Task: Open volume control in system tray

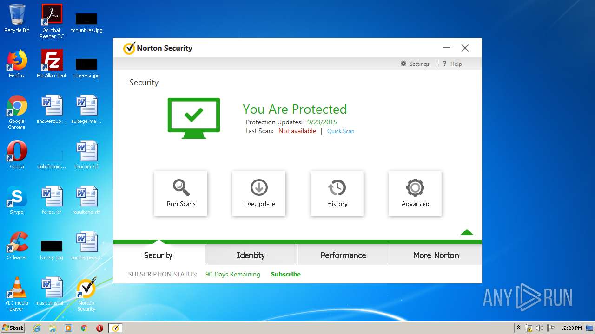Action: click(540, 328)
